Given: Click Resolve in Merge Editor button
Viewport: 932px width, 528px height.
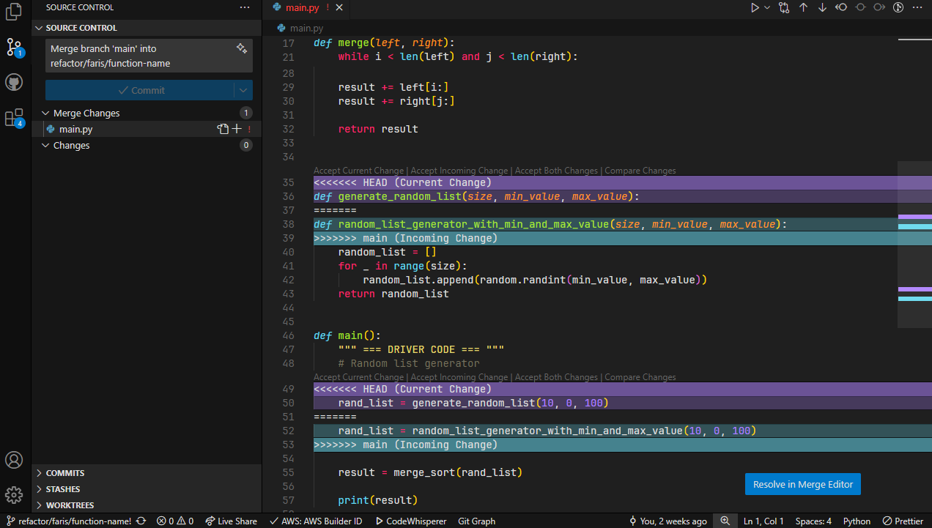Looking at the screenshot, I should tap(803, 484).
